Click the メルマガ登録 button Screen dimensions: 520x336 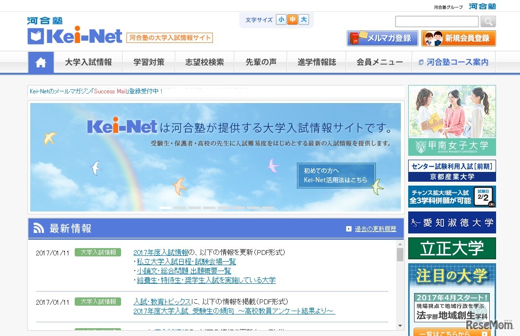382,38
